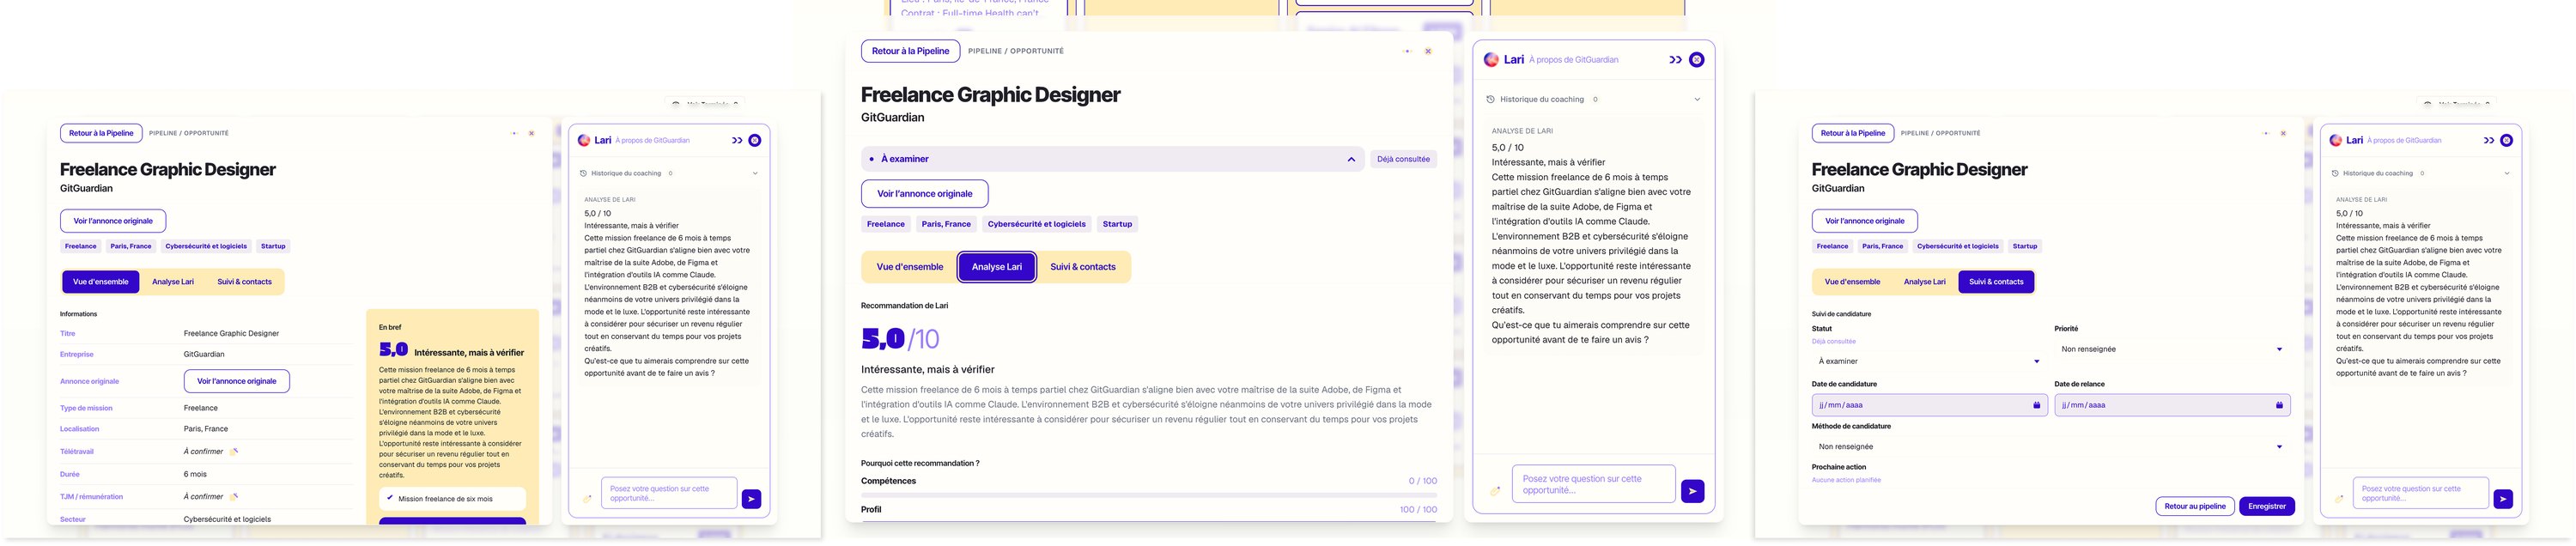The height and width of the screenshot is (546, 2576).
Task: Focus the chat question field in the Suivi screen
Action: coord(2421,493)
